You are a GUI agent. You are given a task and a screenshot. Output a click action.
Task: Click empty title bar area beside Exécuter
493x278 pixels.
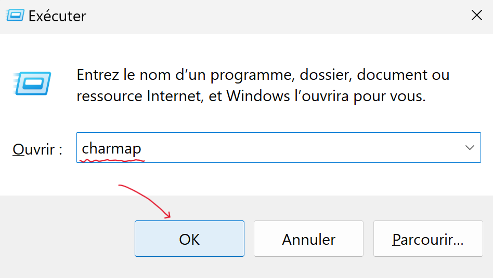point(260,16)
